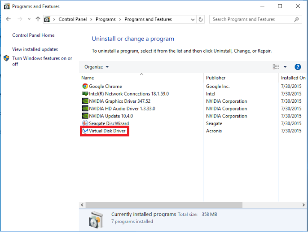Click the installed programs disc icon in details pane

click(x=96, y=219)
